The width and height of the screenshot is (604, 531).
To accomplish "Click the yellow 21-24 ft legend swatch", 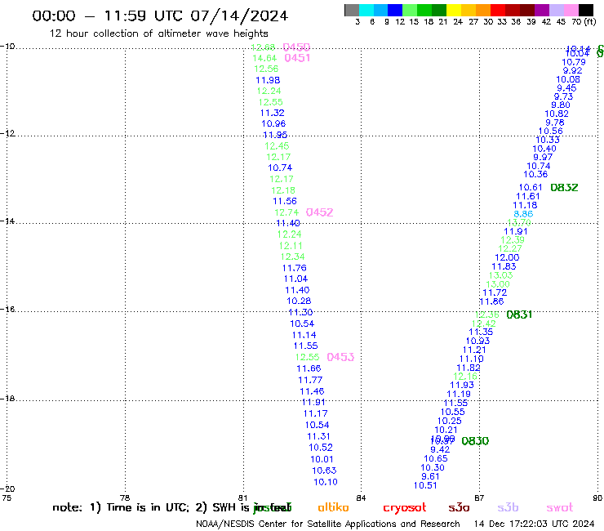I will (x=454, y=10).
